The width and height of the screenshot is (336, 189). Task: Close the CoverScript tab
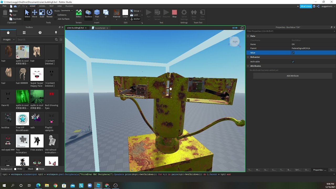pyautogui.click(x=107, y=28)
